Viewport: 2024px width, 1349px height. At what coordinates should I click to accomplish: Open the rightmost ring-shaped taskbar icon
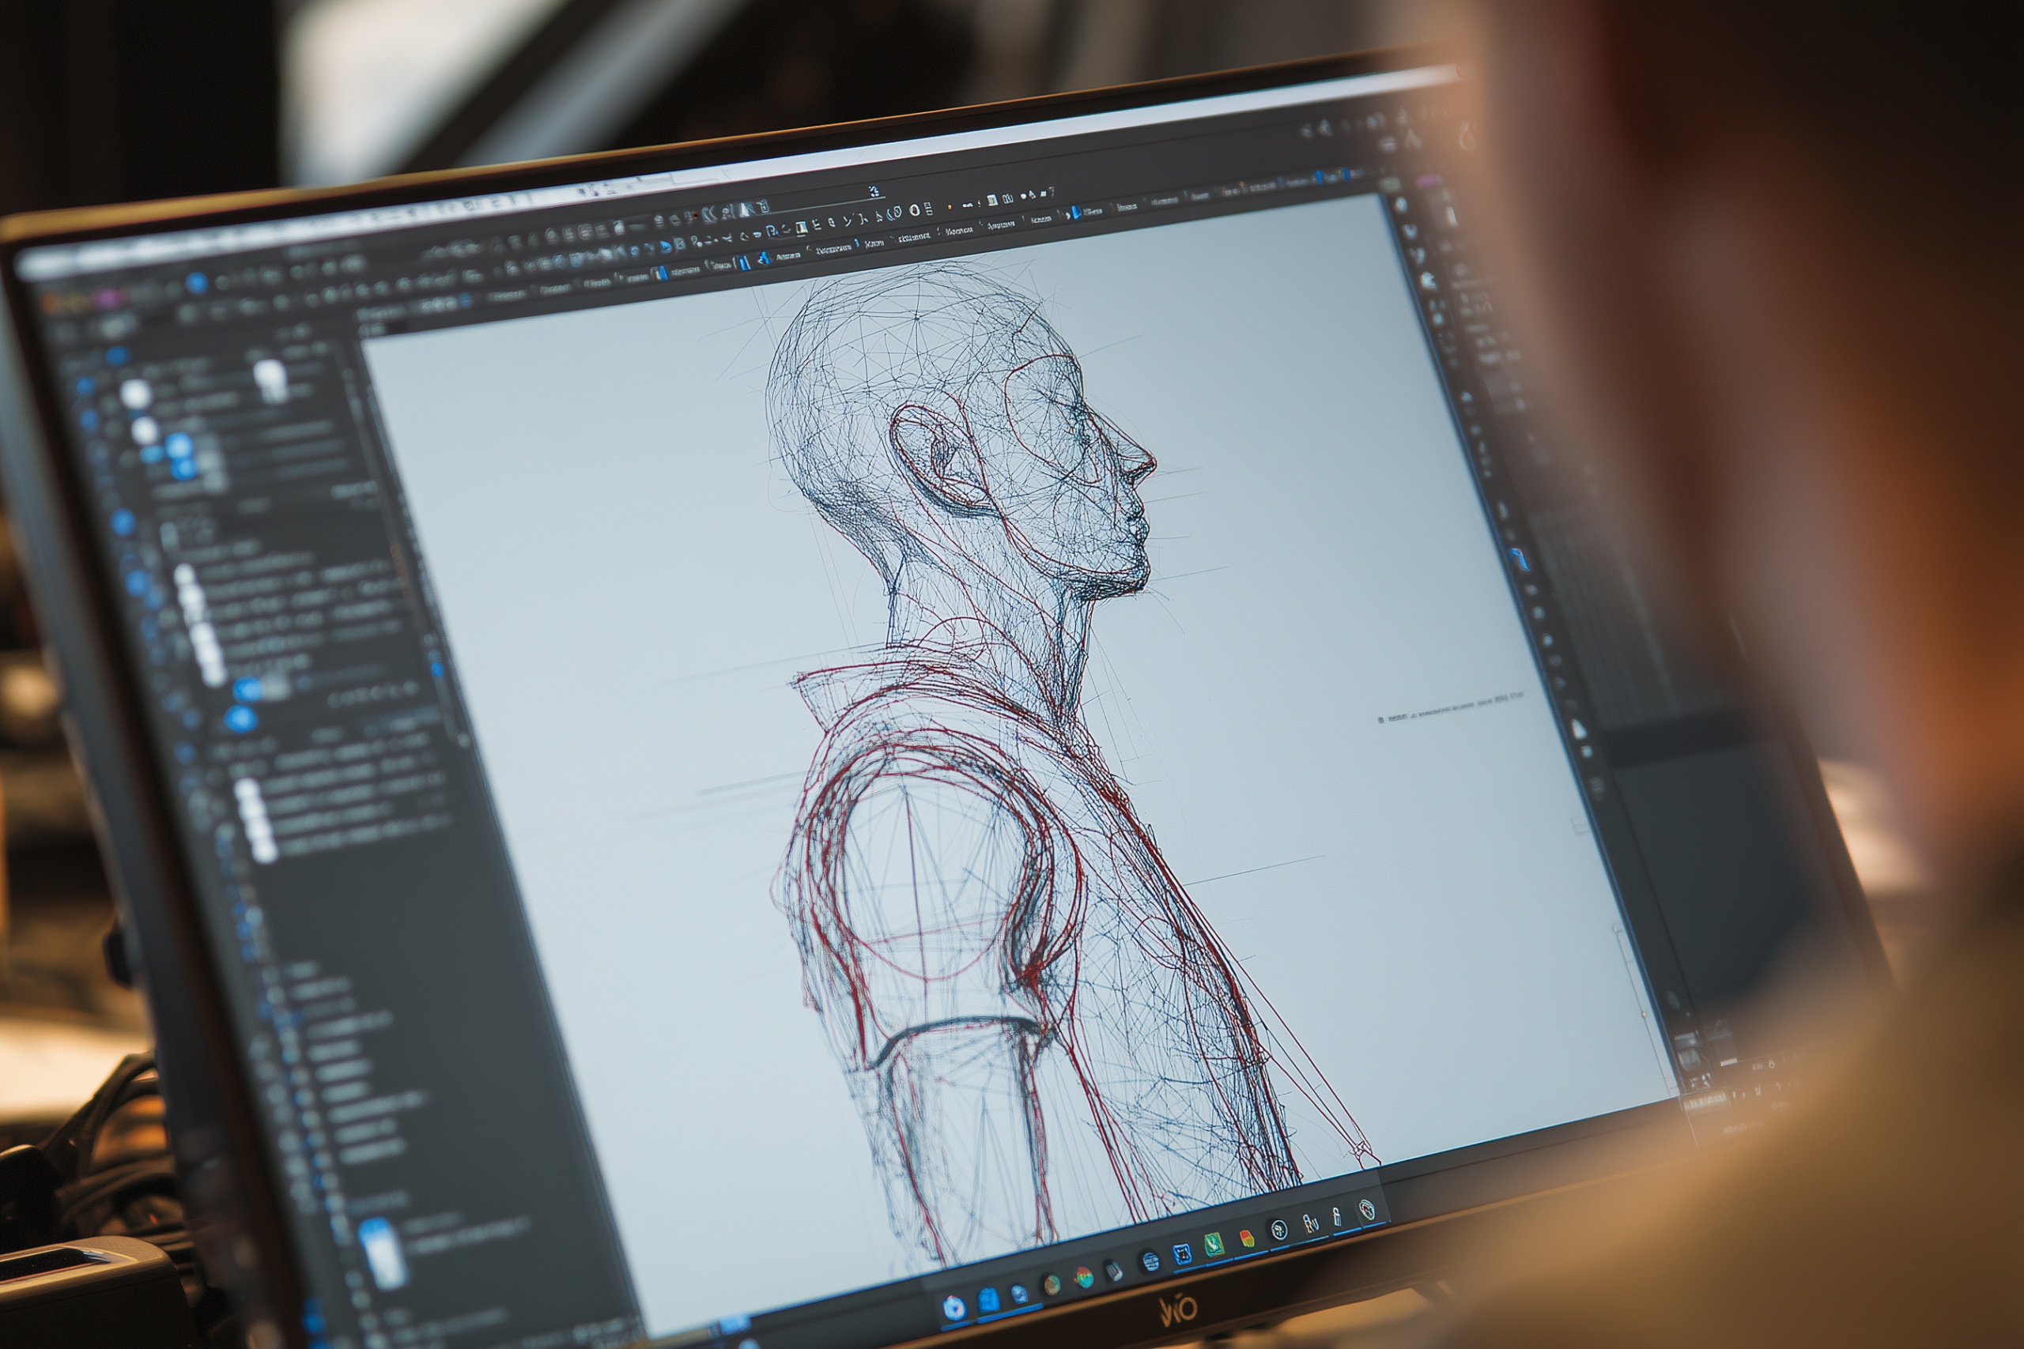tap(1369, 1210)
